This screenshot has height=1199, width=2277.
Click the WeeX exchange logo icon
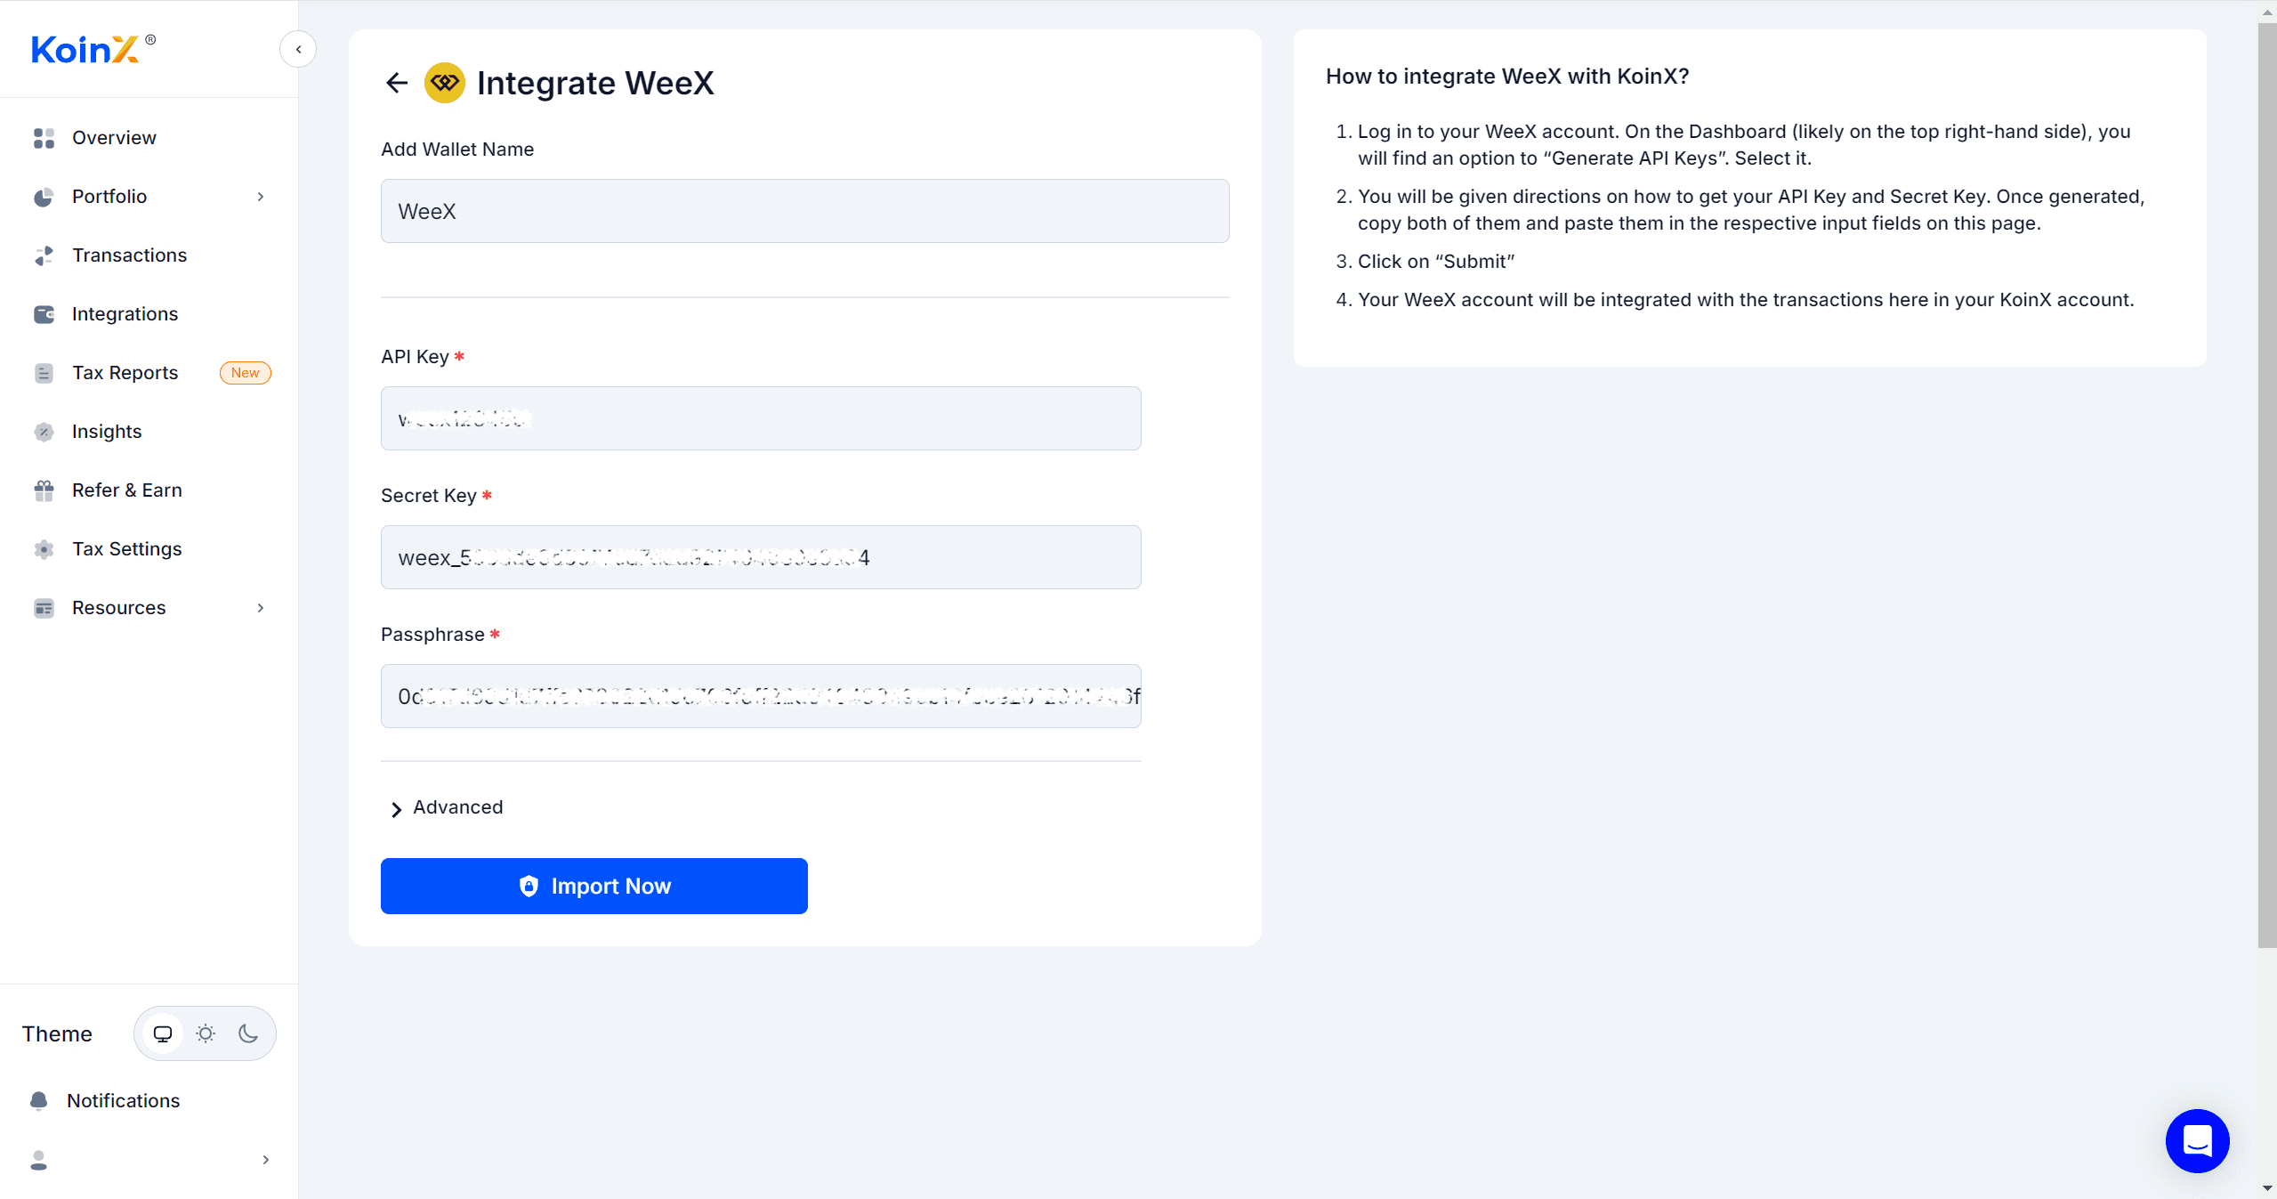445,83
